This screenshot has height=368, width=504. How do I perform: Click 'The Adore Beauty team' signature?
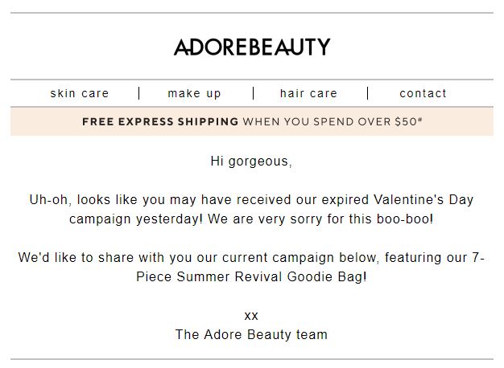click(251, 334)
